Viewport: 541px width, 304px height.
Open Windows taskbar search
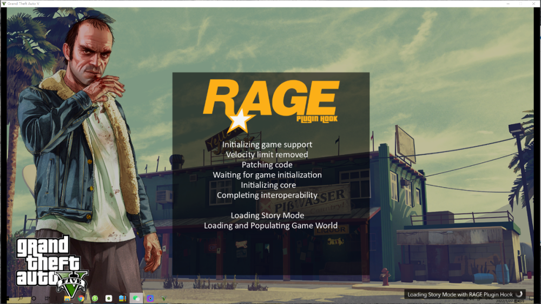21,298
